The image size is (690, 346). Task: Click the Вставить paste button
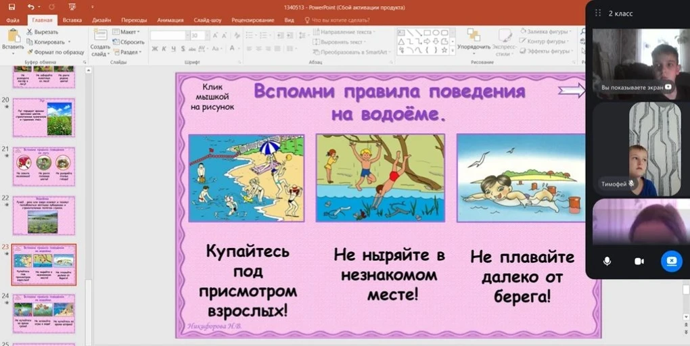14,42
